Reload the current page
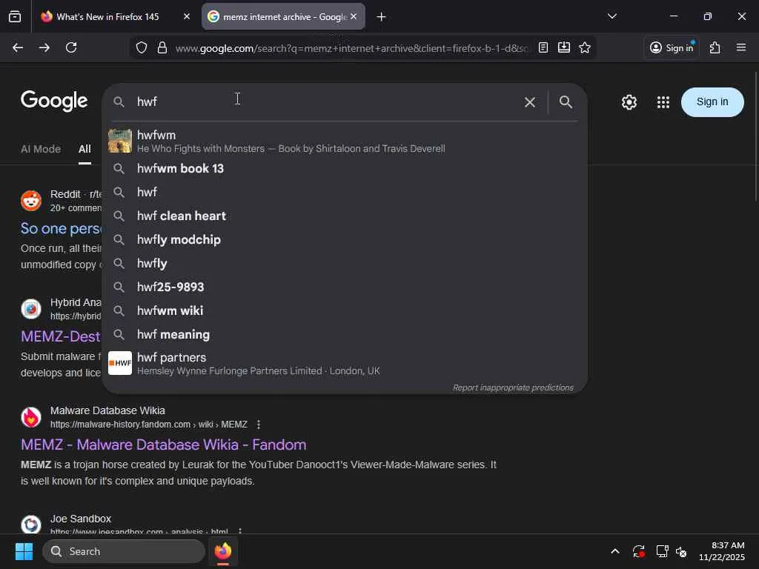This screenshot has width=759, height=569. pyautogui.click(x=71, y=47)
